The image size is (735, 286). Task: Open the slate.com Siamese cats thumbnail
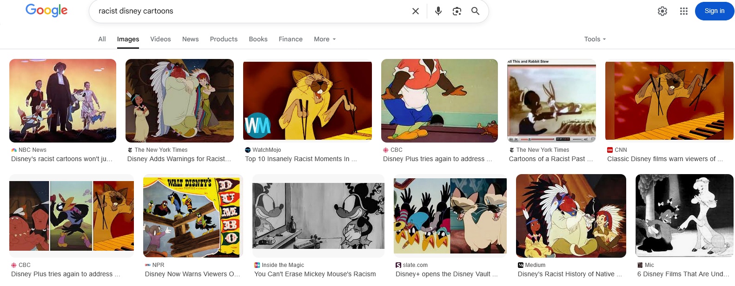click(450, 216)
